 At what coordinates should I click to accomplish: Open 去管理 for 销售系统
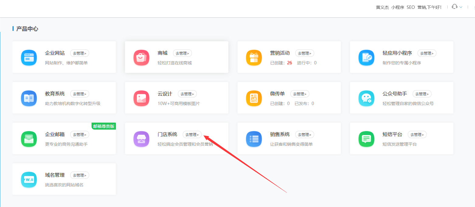(x=305, y=134)
